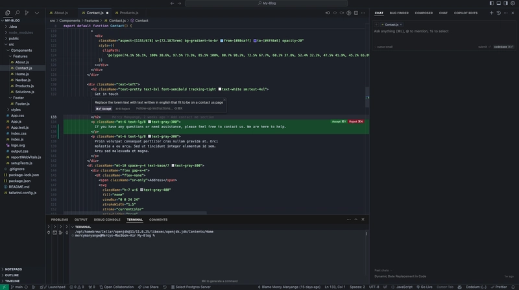Click the text-white color swatch
Screen dimensions: 519x290
pyautogui.click(x=220, y=89)
